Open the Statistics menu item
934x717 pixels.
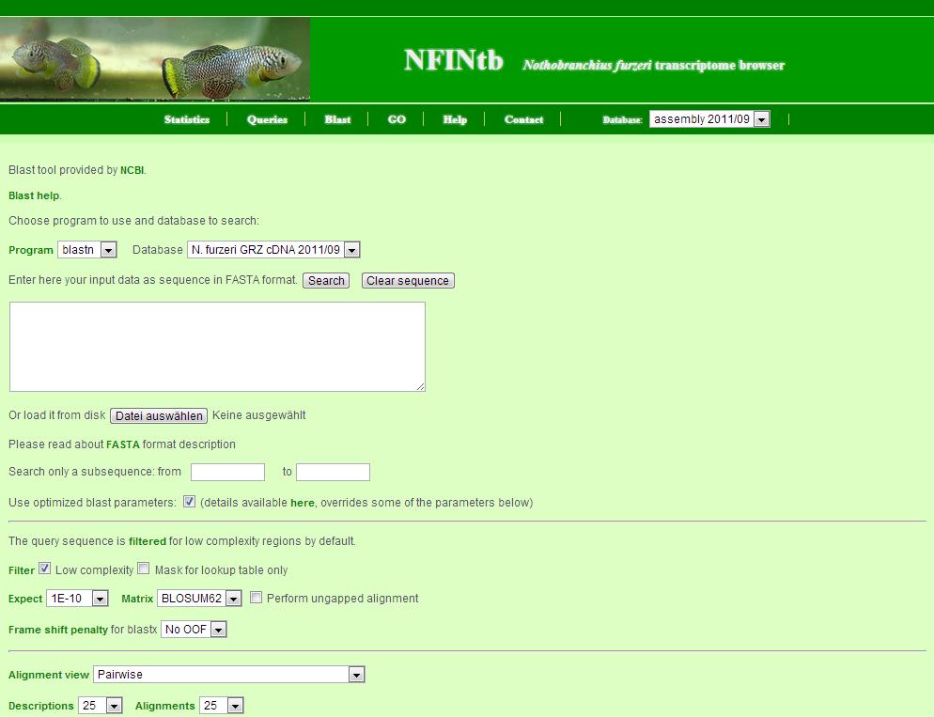(186, 119)
